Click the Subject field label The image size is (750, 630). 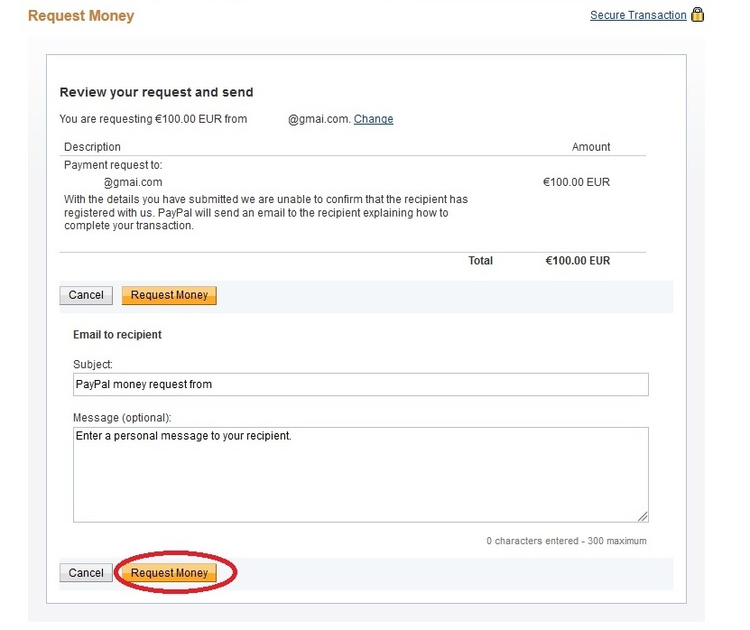click(93, 365)
